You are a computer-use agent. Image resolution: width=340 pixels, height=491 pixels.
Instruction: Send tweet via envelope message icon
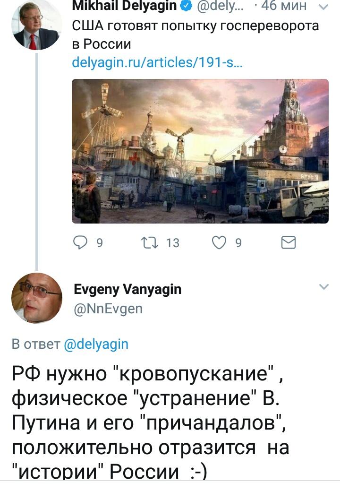pyautogui.click(x=289, y=243)
